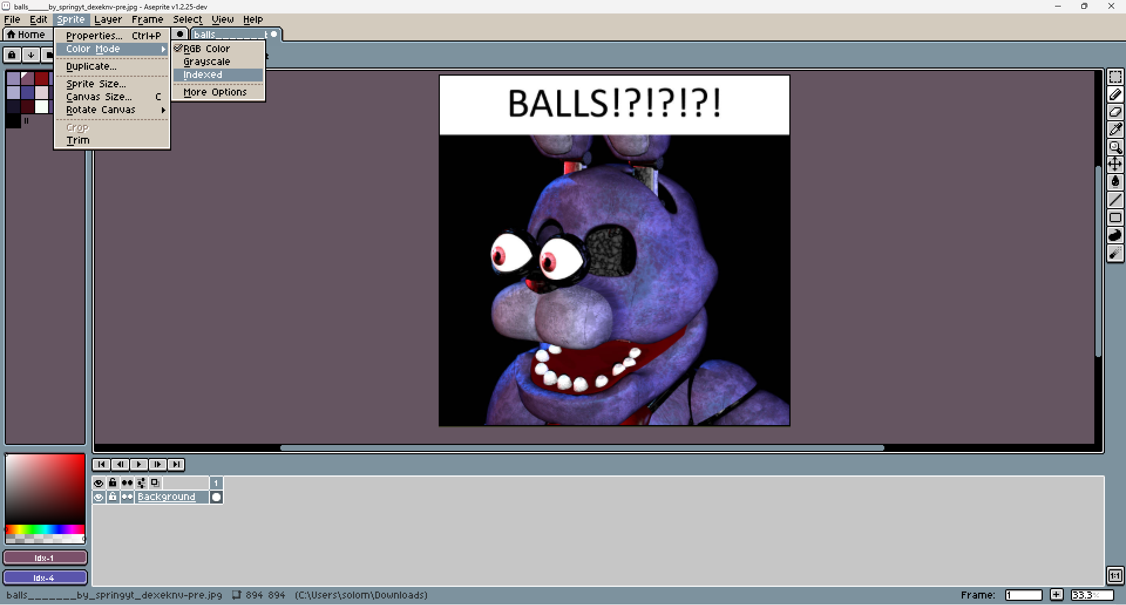Select the Contour tool

click(x=1115, y=235)
